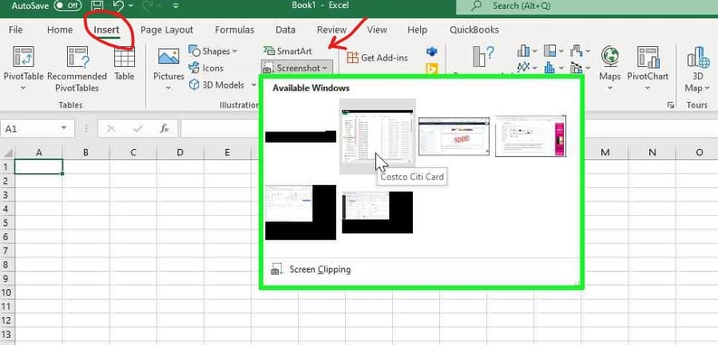Insert a SmartArt graphic
The width and height of the screenshot is (718, 345).
point(288,51)
